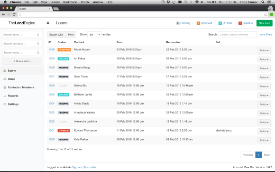Open Action dropdown for Breana Kraig
The image size is (275, 172).
click(x=264, y=68)
